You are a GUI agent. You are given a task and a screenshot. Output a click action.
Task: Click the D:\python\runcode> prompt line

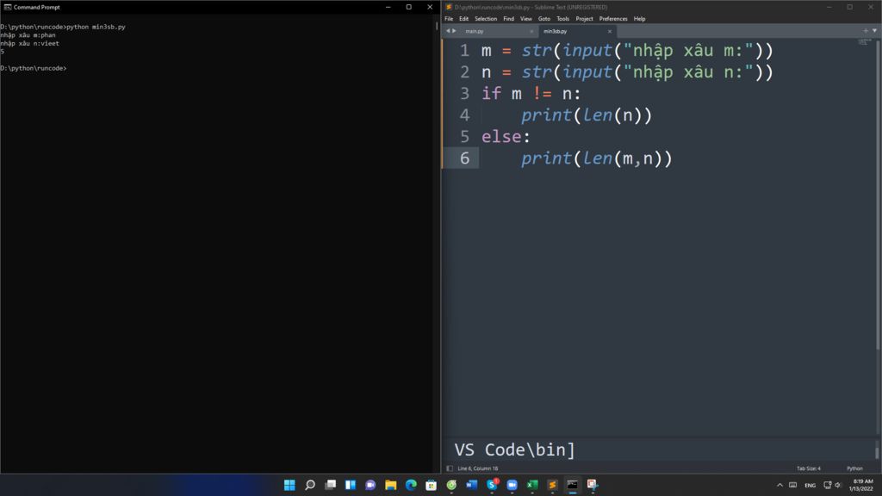pos(34,68)
